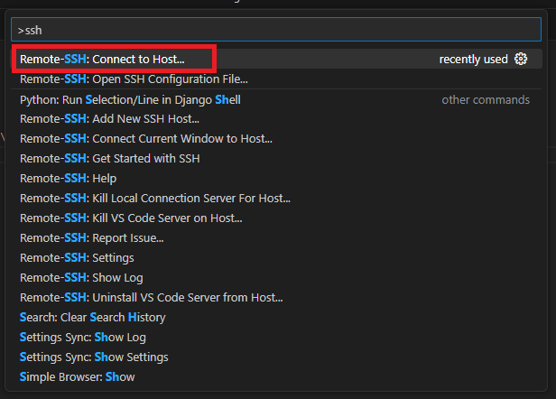The height and width of the screenshot is (399, 556).
Task: Open Remote-SSH: Get Started with SSH
Action: (276, 159)
